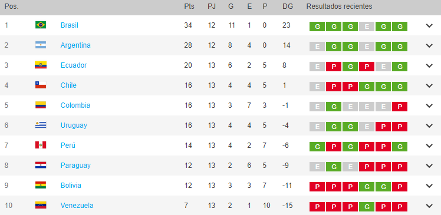This screenshot has height=215, width=441.
Task: Open the Argentina team link
Action: pos(75,45)
